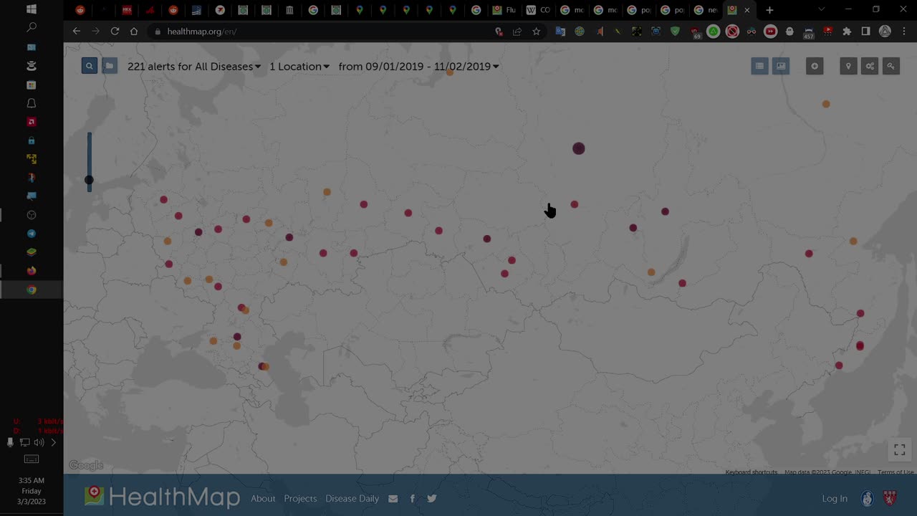Open the Disease Daily link

tap(352, 499)
